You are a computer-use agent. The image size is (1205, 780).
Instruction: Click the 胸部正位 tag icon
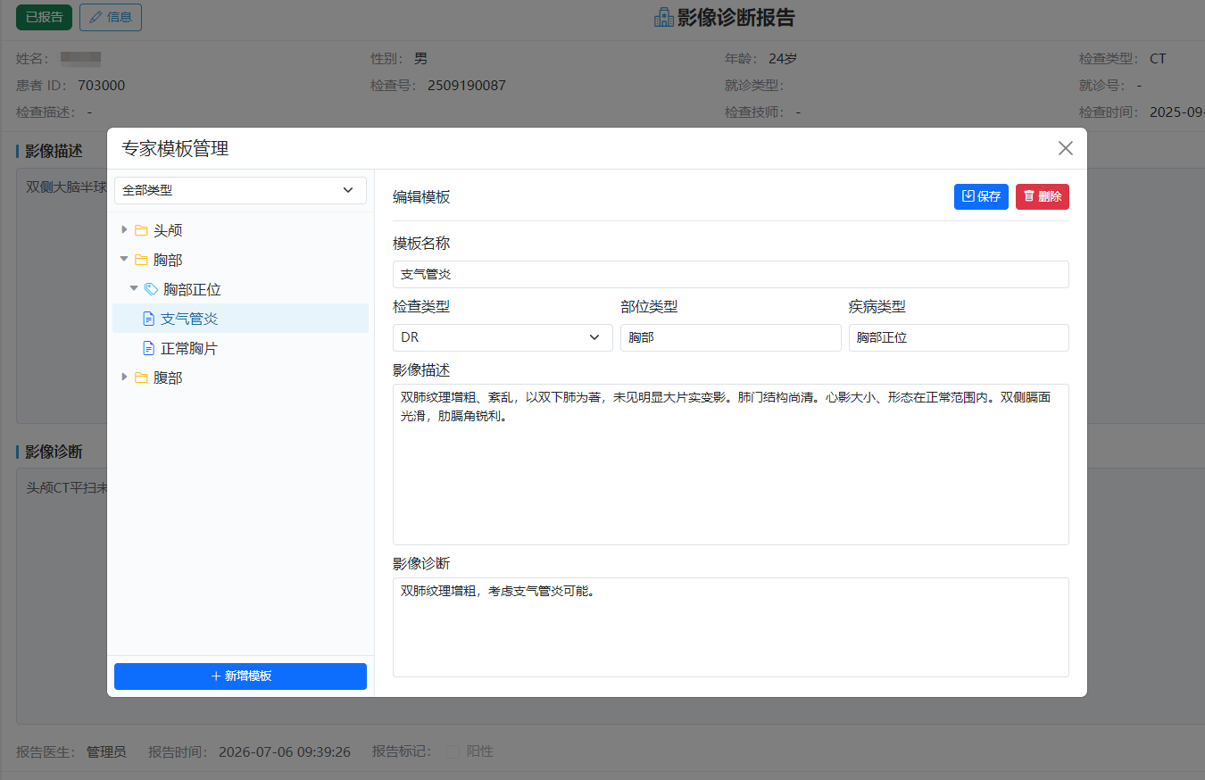click(x=151, y=289)
